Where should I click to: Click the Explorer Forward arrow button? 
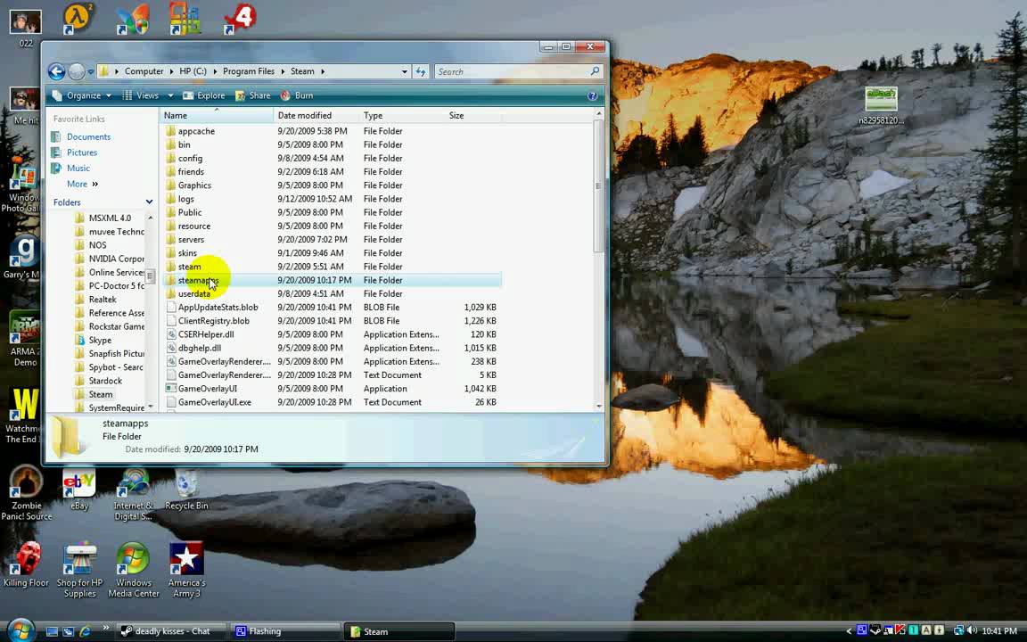click(x=77, y=71)
